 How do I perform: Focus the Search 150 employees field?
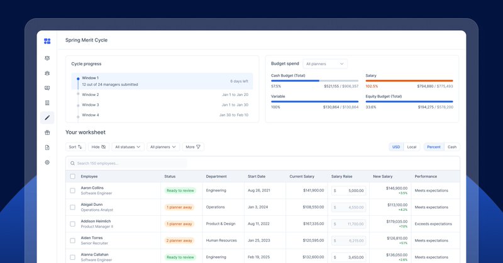pos(128,163)
